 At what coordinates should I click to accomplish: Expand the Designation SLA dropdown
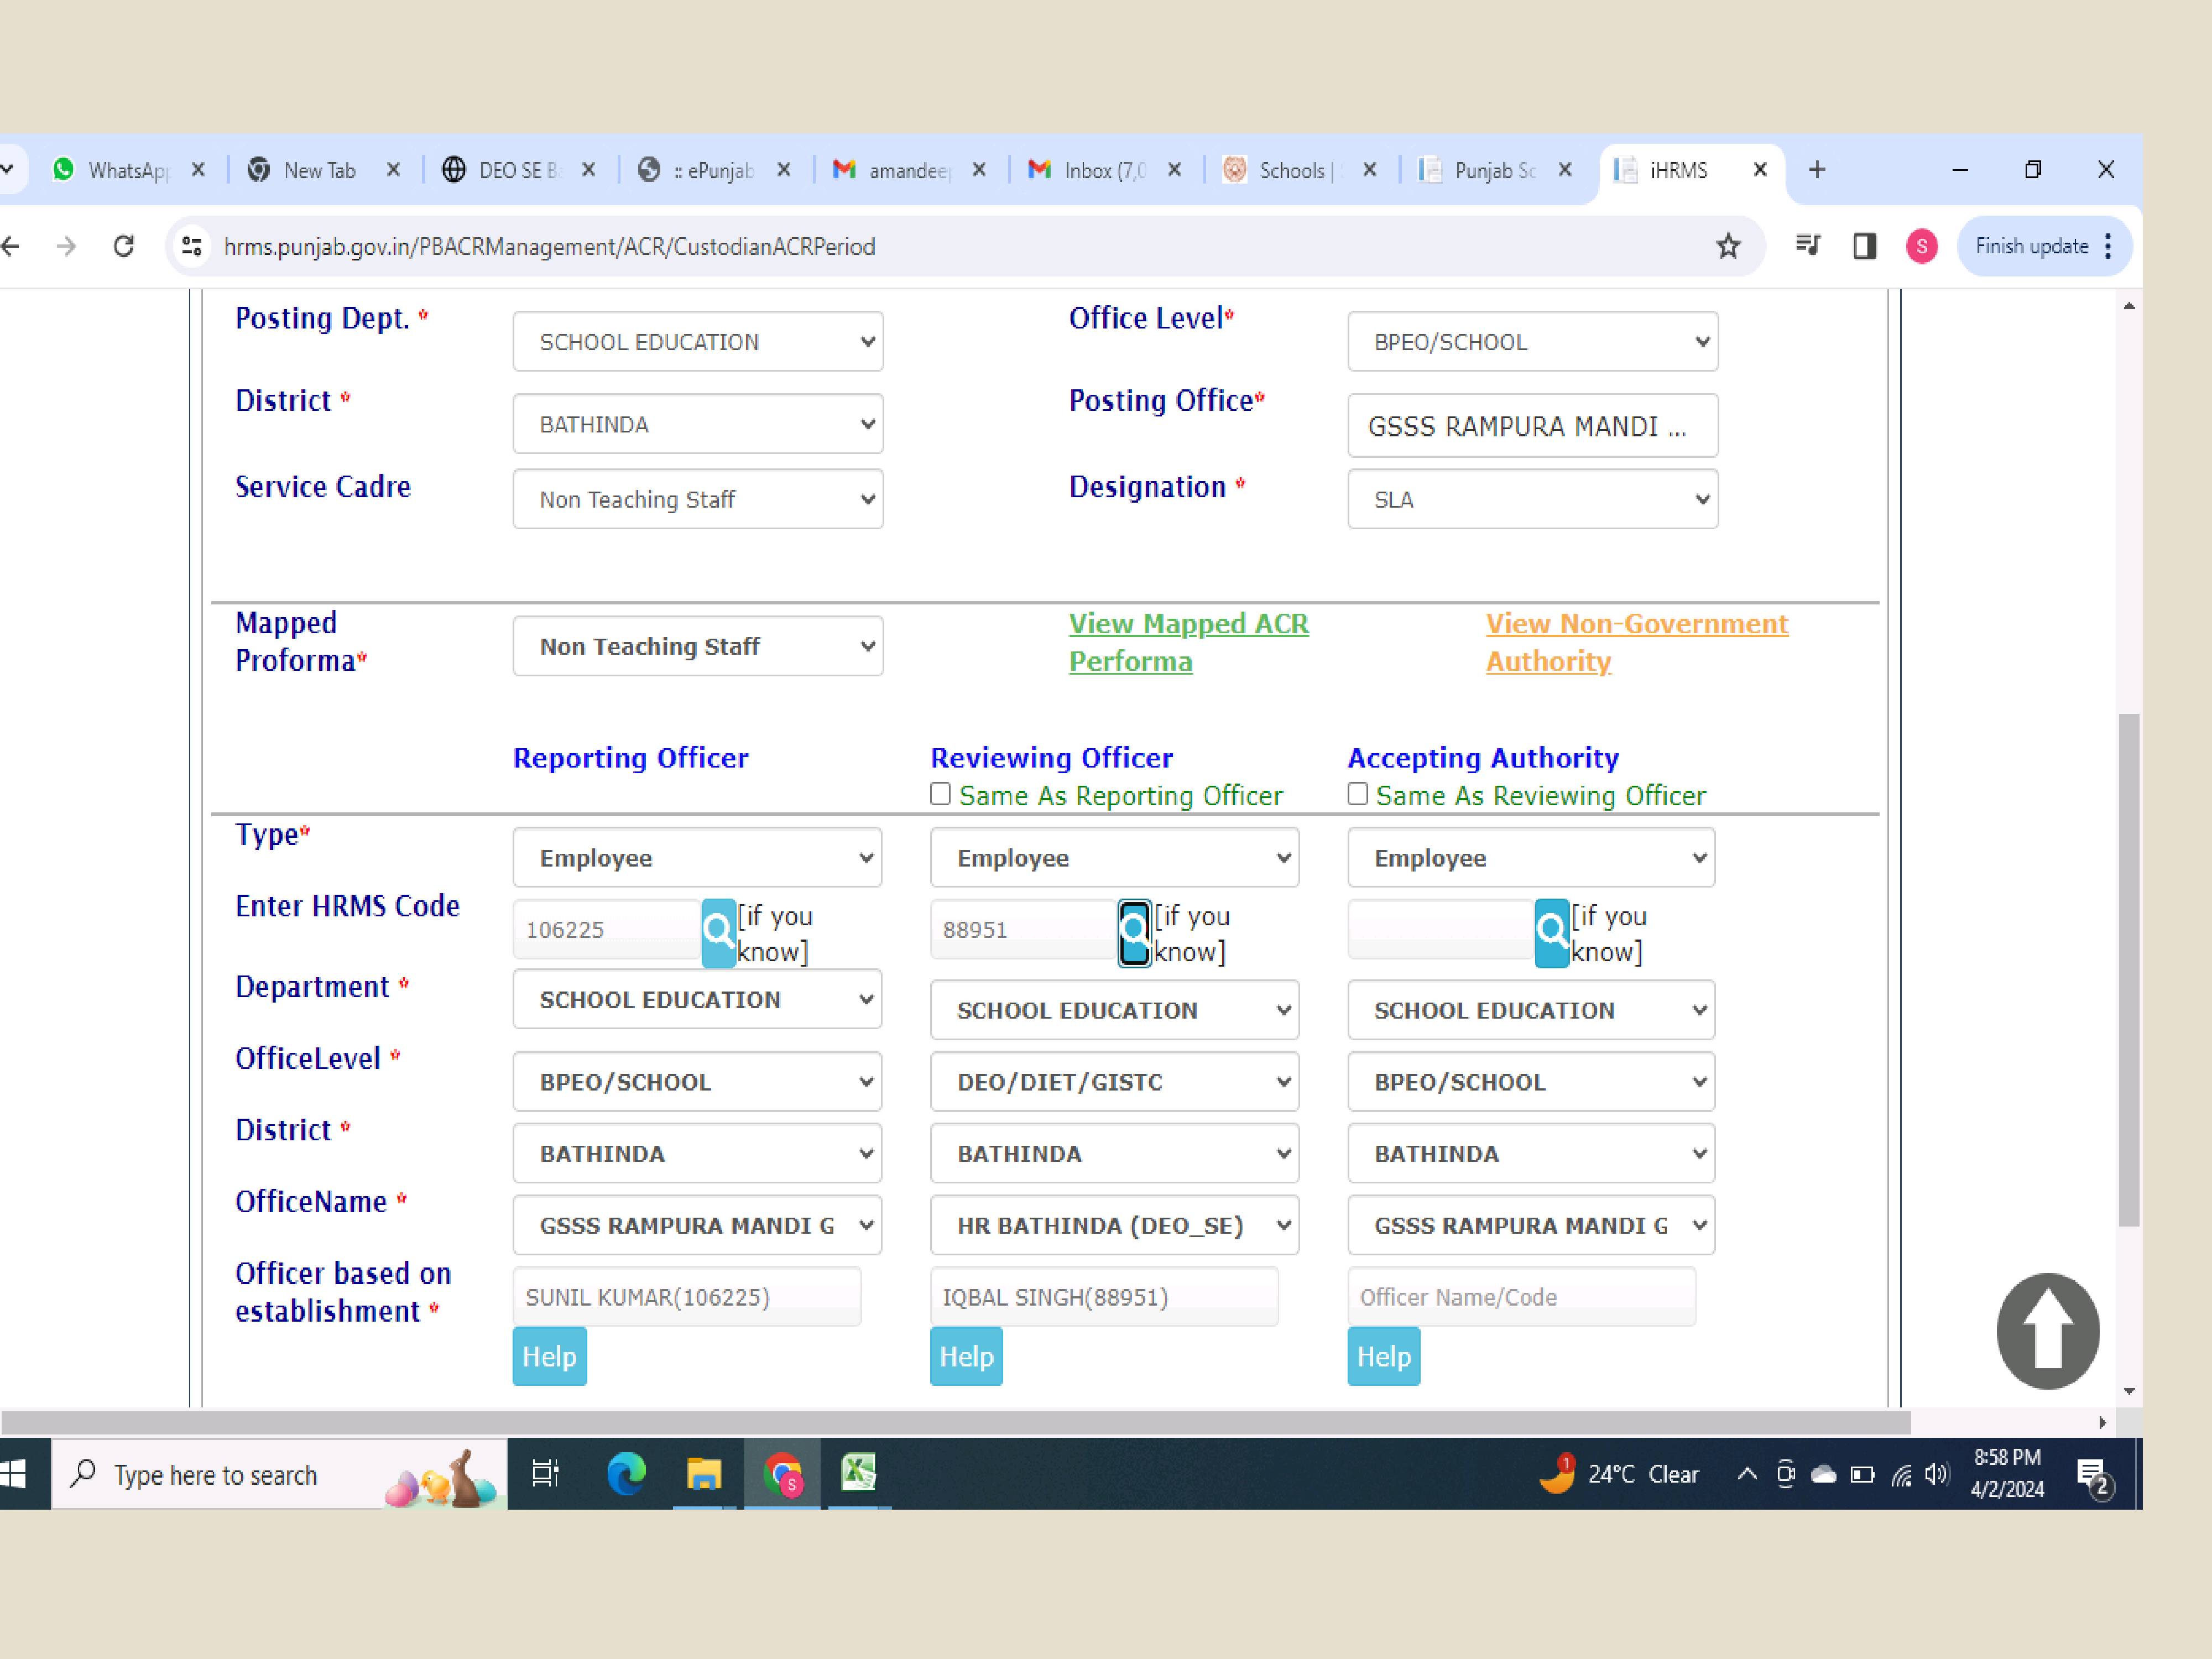(x=1532, y=499)
